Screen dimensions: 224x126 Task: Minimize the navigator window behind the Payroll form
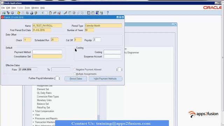coord(173,24)
